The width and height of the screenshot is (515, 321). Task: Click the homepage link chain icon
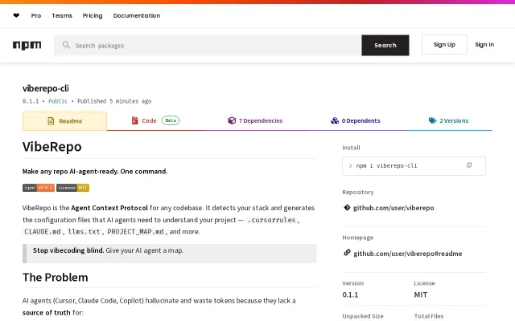347,253
